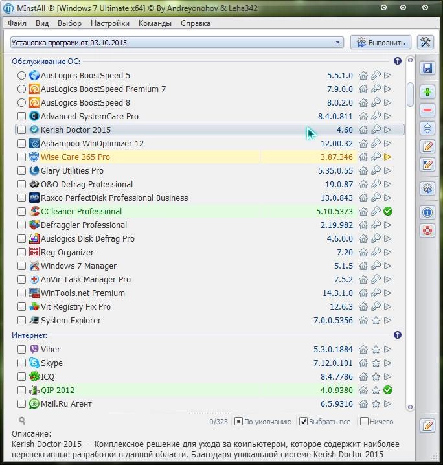The height and width of the screenshot is (465, 443).
Task: Click green checkmark for QIP 2012
Action: click(388, 390)
